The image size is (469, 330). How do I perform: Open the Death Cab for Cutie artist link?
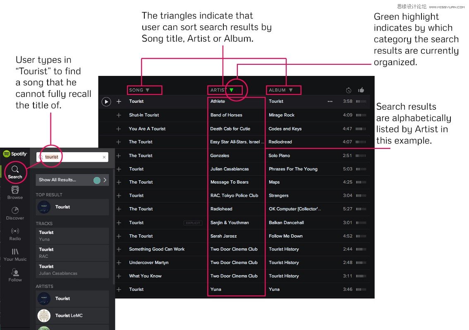pos(230,129)
